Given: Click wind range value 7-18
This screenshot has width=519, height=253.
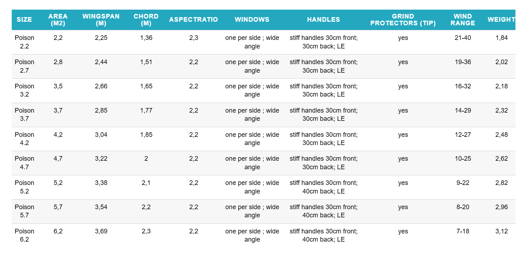Looking at the screenshot, I should pos(463,231).
